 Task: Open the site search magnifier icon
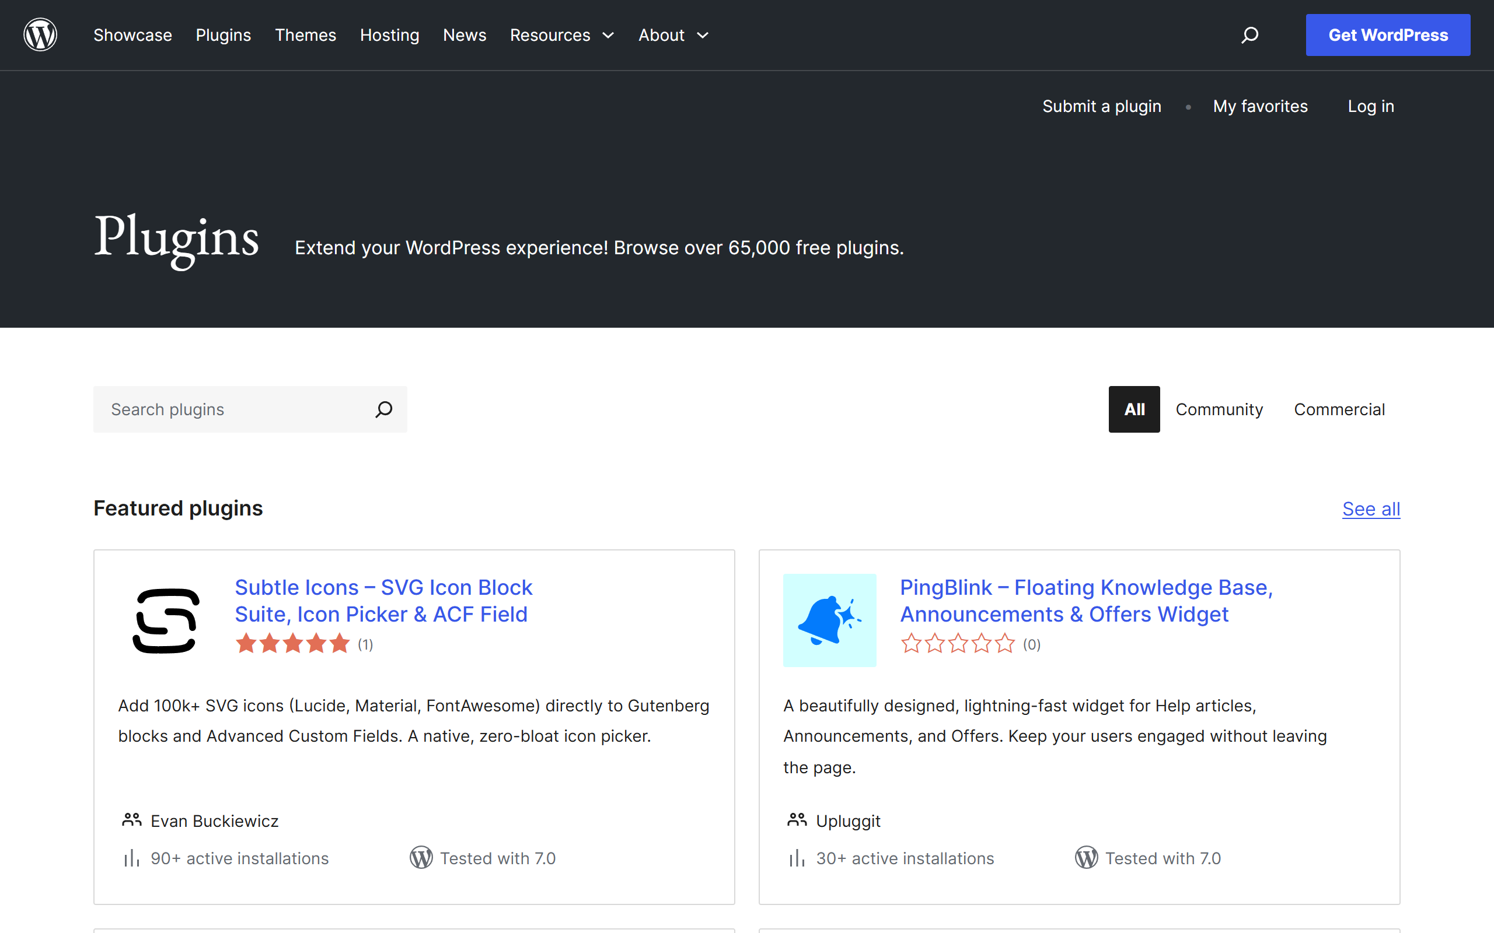coord(1249,35)
